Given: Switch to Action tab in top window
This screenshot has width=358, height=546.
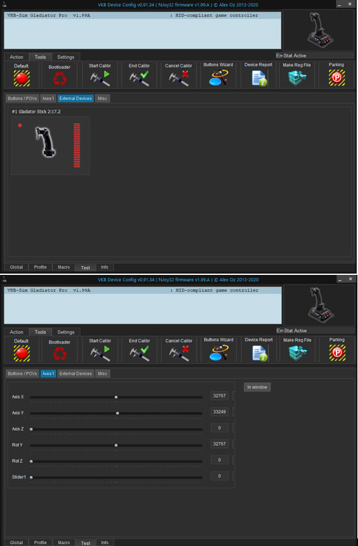Looking at the screenshot, I should [x=16, y=57].
